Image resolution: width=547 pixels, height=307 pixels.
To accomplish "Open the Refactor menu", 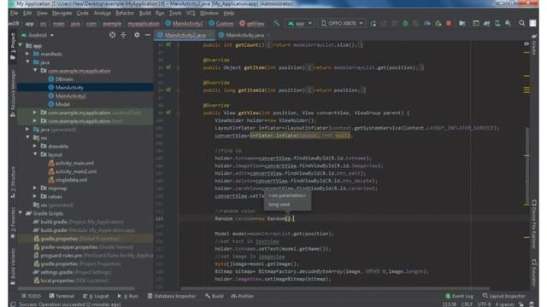I will [125, 14].
